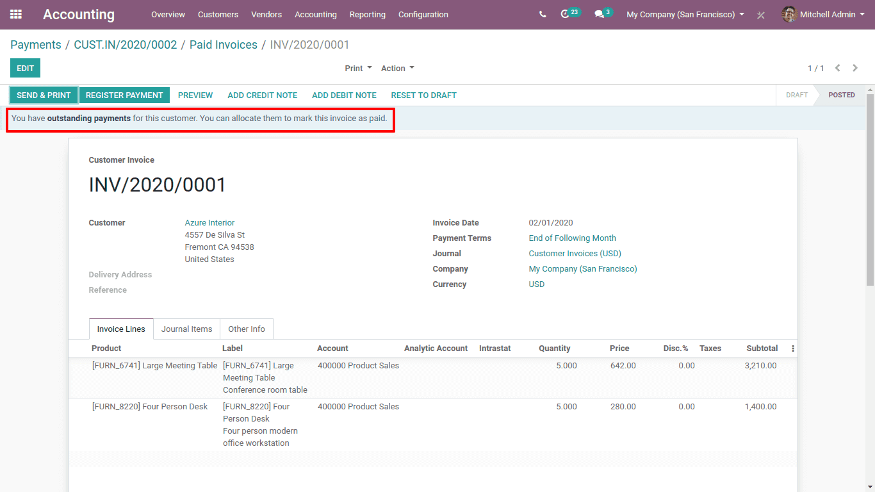Click Add Debit Note button
The width and height of the screenshot is (875, 492).
tap(344, 95)
